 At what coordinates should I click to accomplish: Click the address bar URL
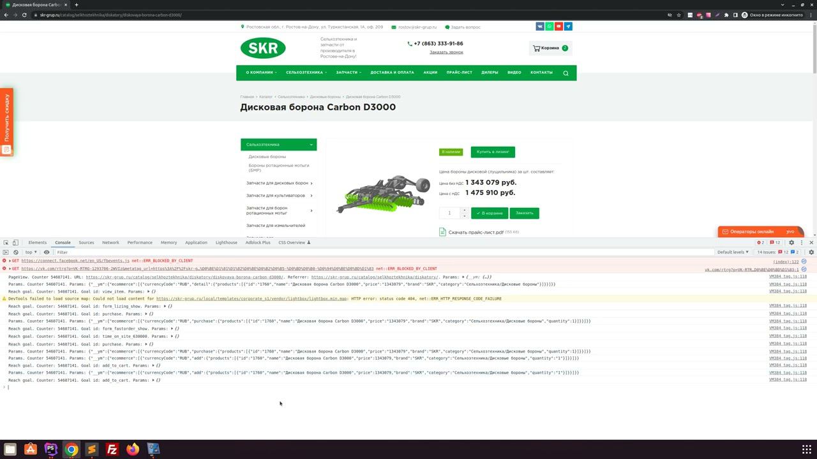[111, 15]
